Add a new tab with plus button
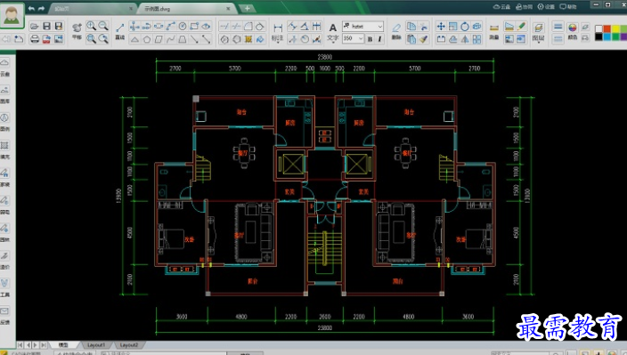This screenshot has height=355, width=627. point(247,8)
